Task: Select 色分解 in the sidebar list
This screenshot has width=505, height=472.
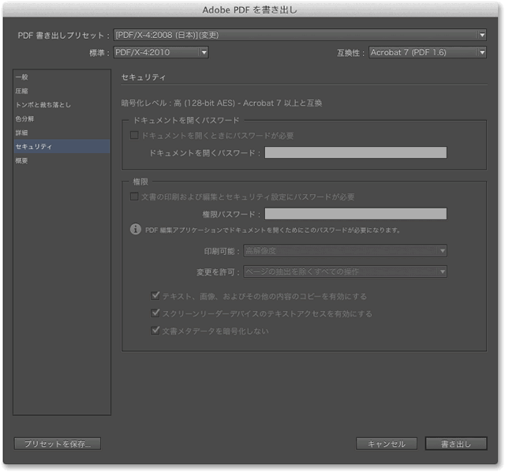Action: click(25, 119)
